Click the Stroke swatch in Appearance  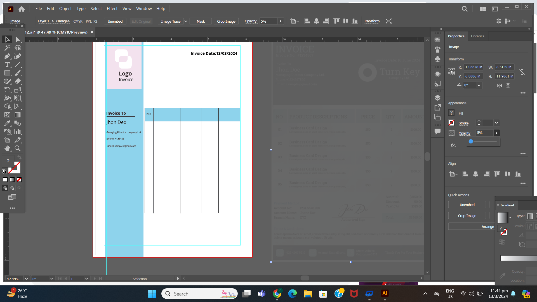(x=451, y=123)
